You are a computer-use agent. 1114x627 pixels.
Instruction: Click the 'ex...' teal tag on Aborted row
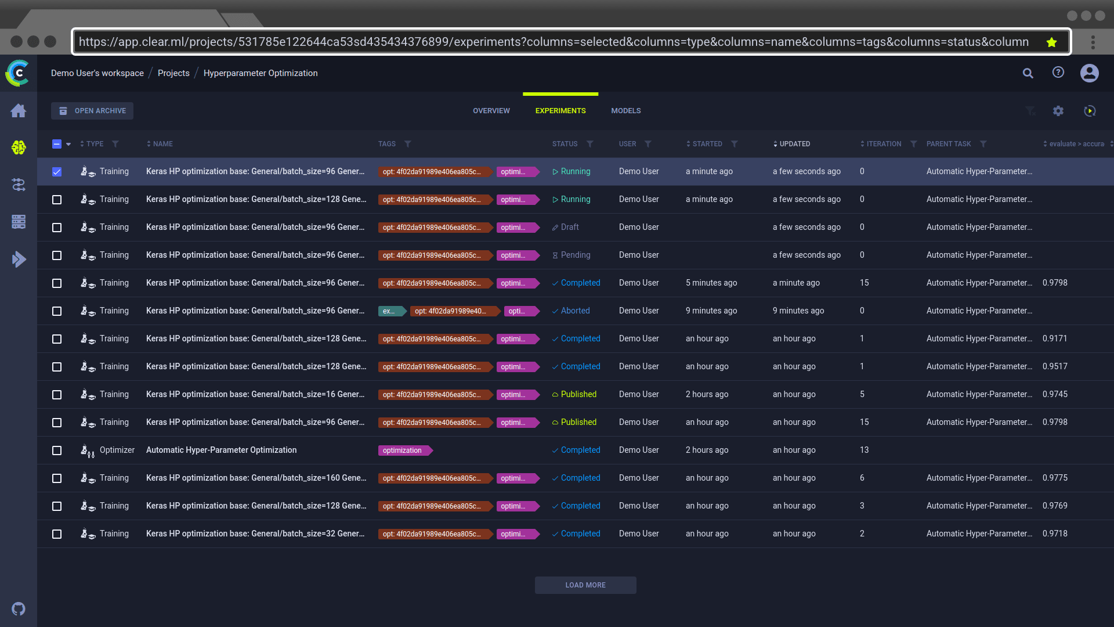392,311
